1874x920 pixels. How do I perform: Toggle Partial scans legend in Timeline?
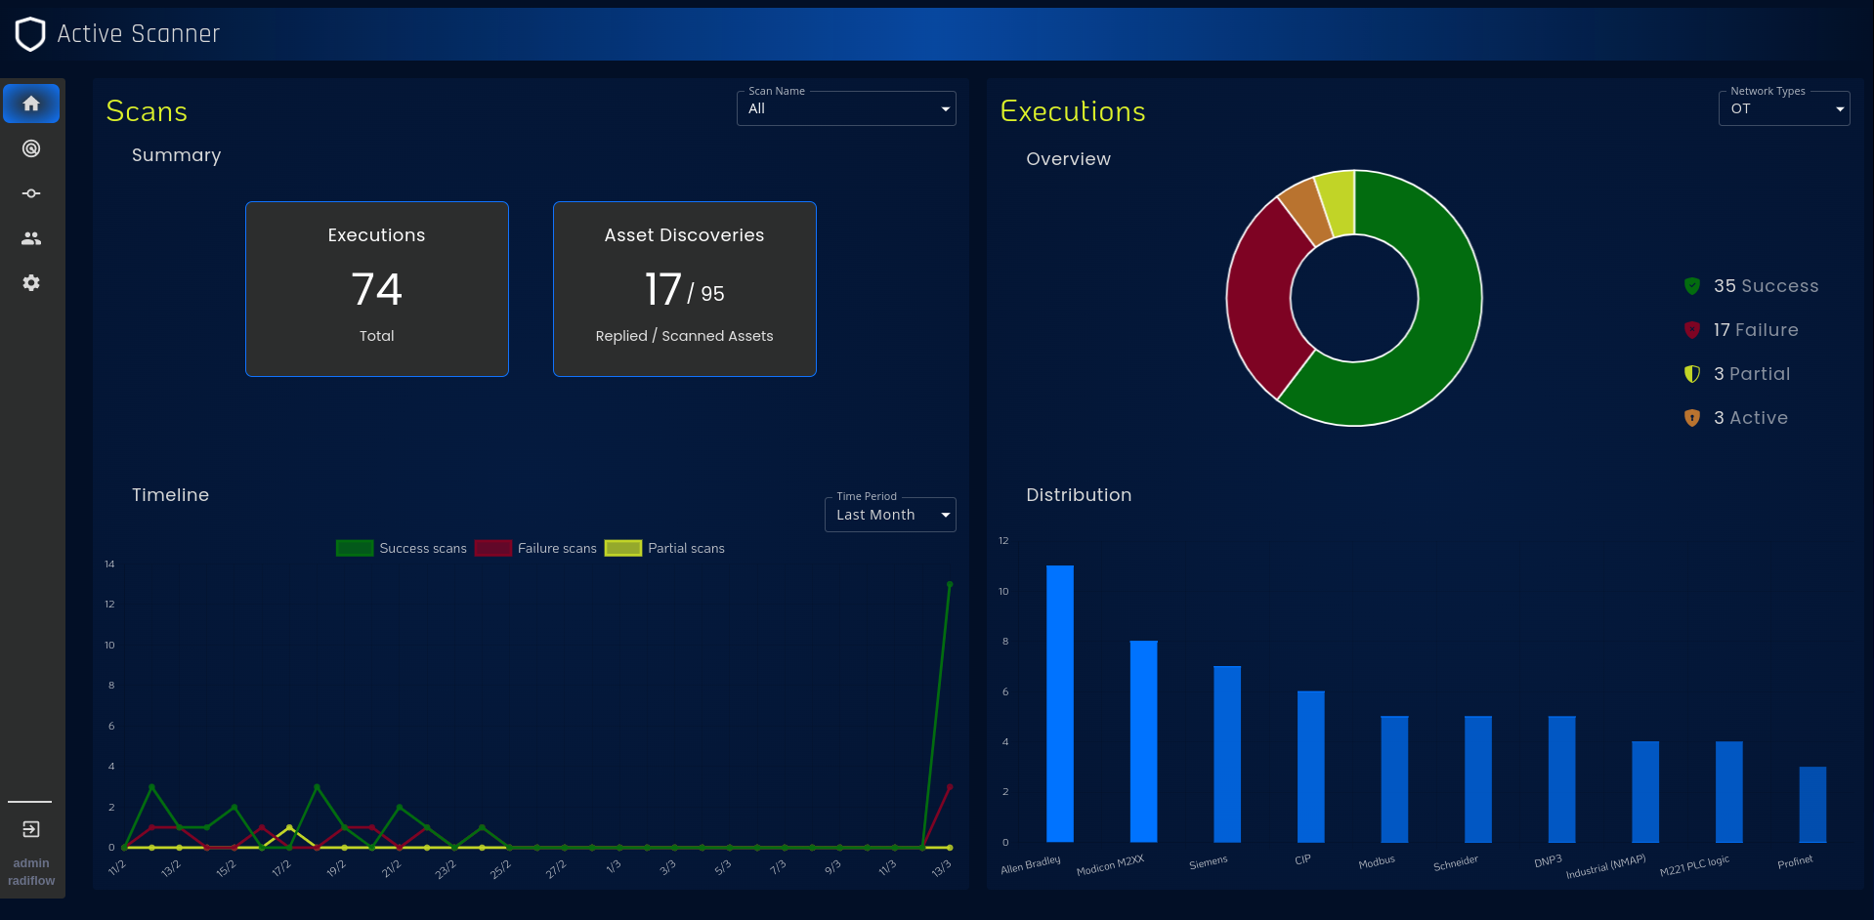tap(665, 549)
